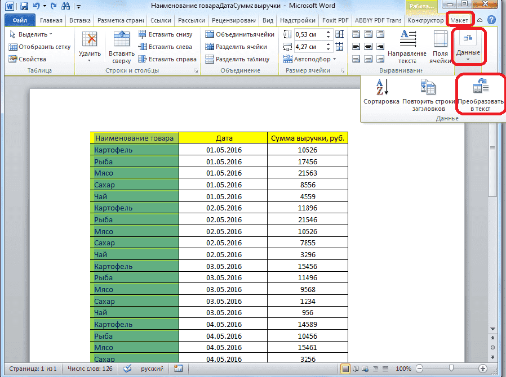Toggle the spell check status bar icon
Image resolution: width=506 pixels, height=377 pixels.
click(x=128, y=369)
